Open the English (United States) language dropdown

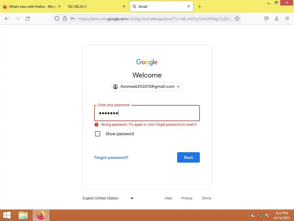[108, 198]
